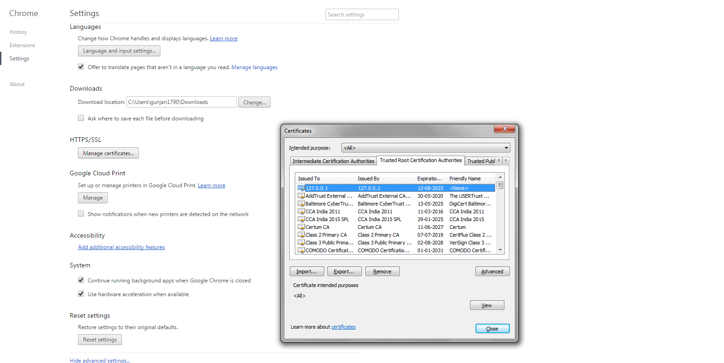Image resolution: width=724 pixels, height=363 pixels.
Task: Open History in Chrome sidebar
Action: click(x=18, y=32)
